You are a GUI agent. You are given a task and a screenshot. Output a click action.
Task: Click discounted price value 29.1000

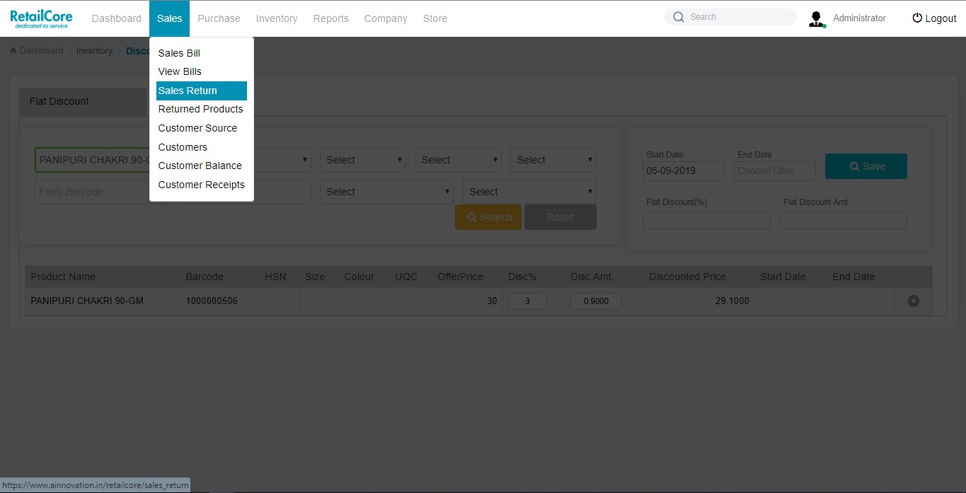pos(732,301)
